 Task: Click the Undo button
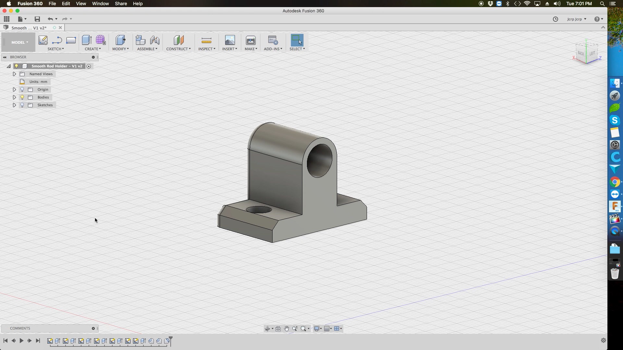(x=50, y=19)
